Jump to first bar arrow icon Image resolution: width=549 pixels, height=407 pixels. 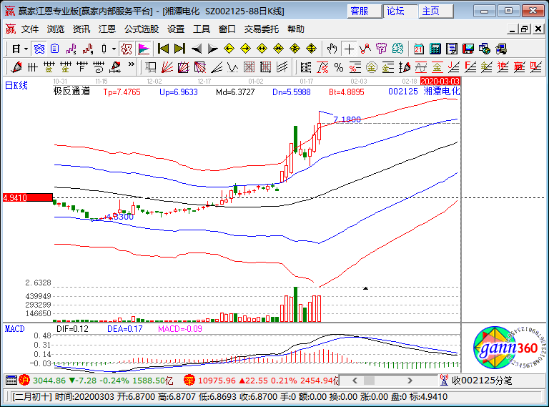coord(163,49)
